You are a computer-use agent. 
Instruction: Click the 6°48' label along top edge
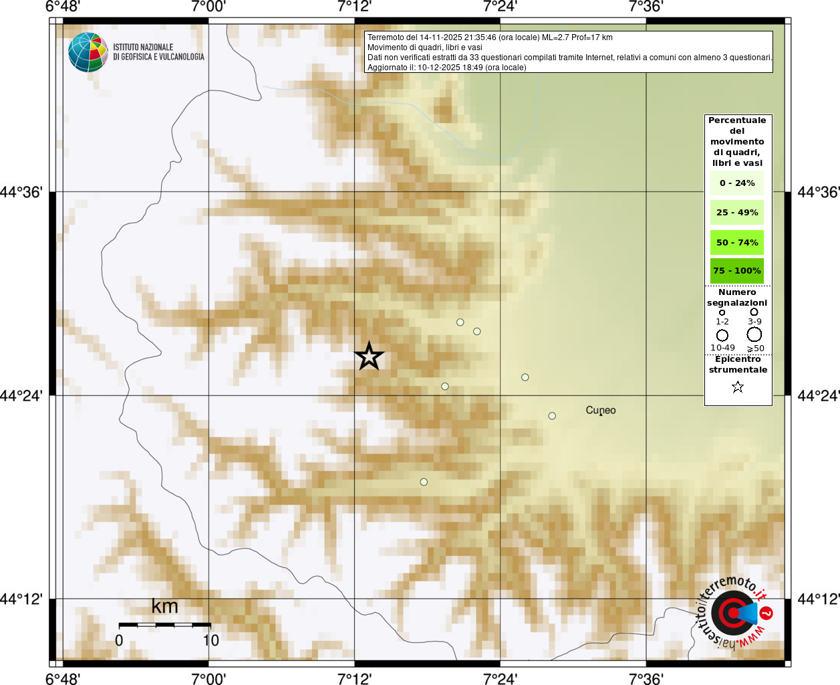point(63,7)
